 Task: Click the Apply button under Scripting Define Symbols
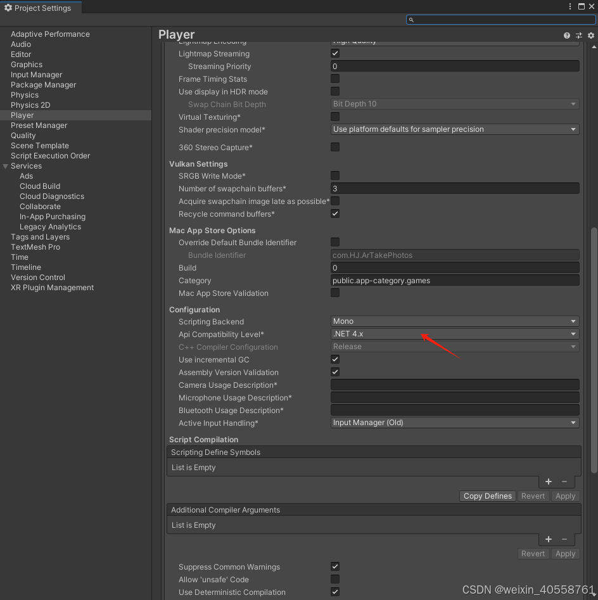(564, 495)
